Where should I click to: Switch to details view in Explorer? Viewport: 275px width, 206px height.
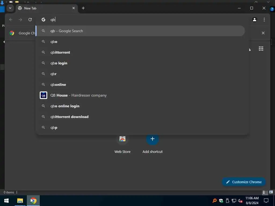point(264,192)
